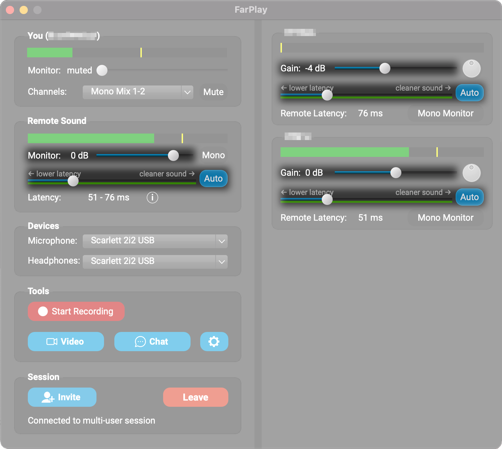Switch Remote Sound to Mono
502x449 pixels.
213,155
